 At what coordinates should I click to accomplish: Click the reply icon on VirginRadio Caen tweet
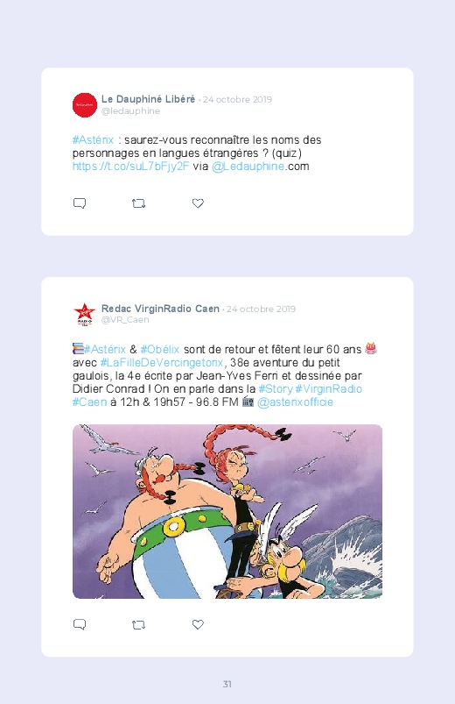click(x=80, y=624)
